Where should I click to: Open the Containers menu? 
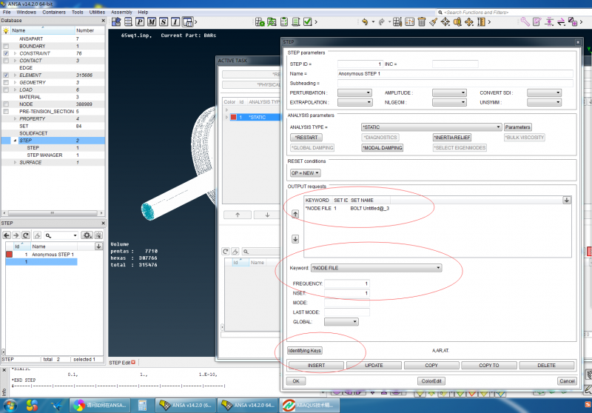tap(53, 13)
